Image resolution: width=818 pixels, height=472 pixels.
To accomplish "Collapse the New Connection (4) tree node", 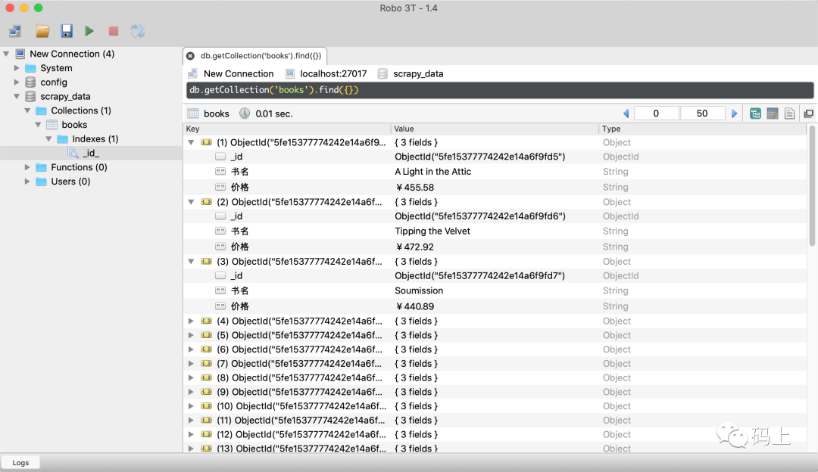I will pos(6,54).
